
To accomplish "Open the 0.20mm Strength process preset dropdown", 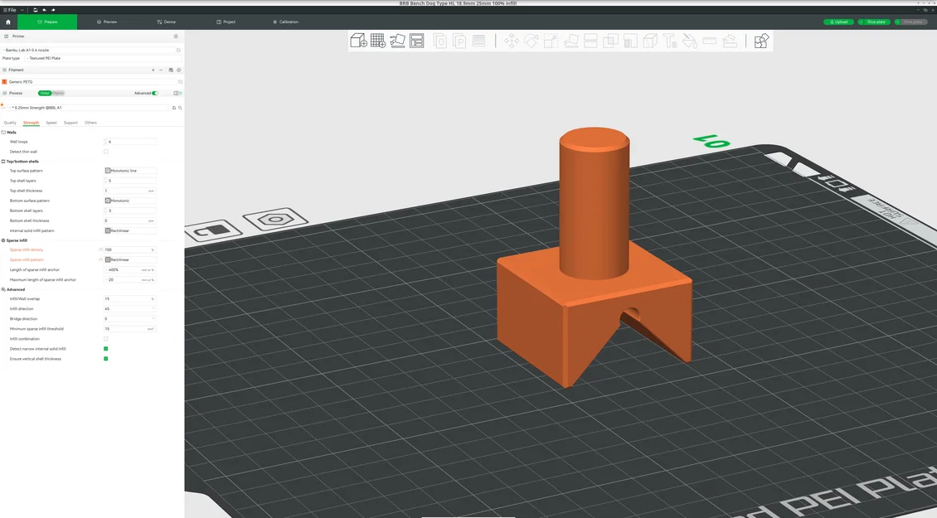I will coord(90,108).
